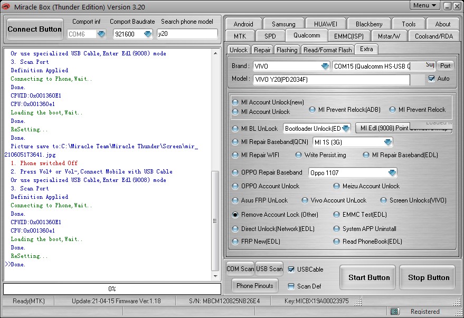
Task: Open the SPD tab
Action: coord(270,36)
